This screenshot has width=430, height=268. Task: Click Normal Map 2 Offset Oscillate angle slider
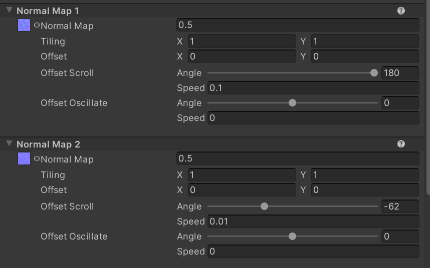(x=292, y=236)
